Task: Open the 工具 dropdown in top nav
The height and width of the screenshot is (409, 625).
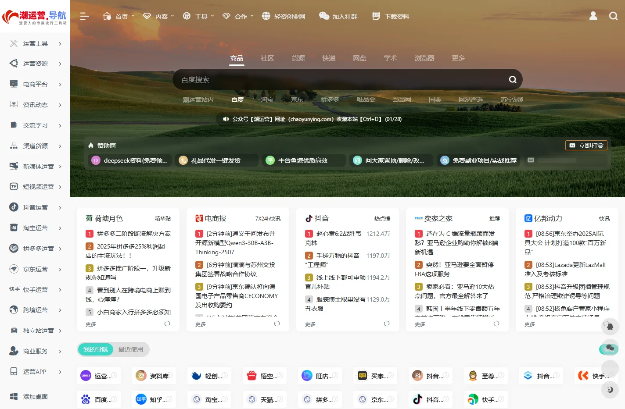Action: coord(198,16)
